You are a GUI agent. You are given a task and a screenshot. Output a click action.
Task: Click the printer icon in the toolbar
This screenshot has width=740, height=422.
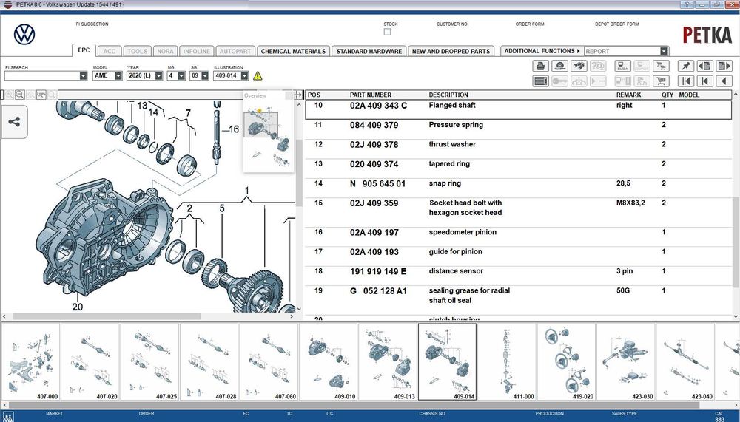click(x=540, y=66)
